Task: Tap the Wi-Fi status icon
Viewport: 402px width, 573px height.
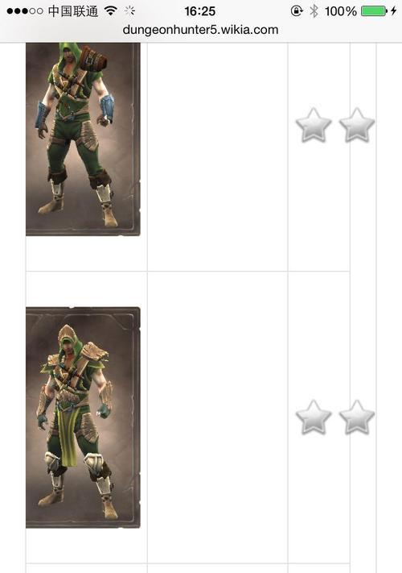Action: pos(110,11)
